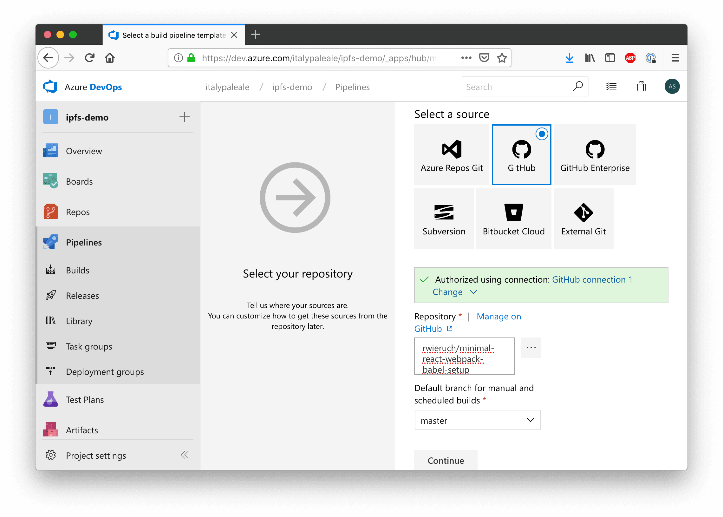
Task: Select Subversion as source
Action: coord(444,218)
